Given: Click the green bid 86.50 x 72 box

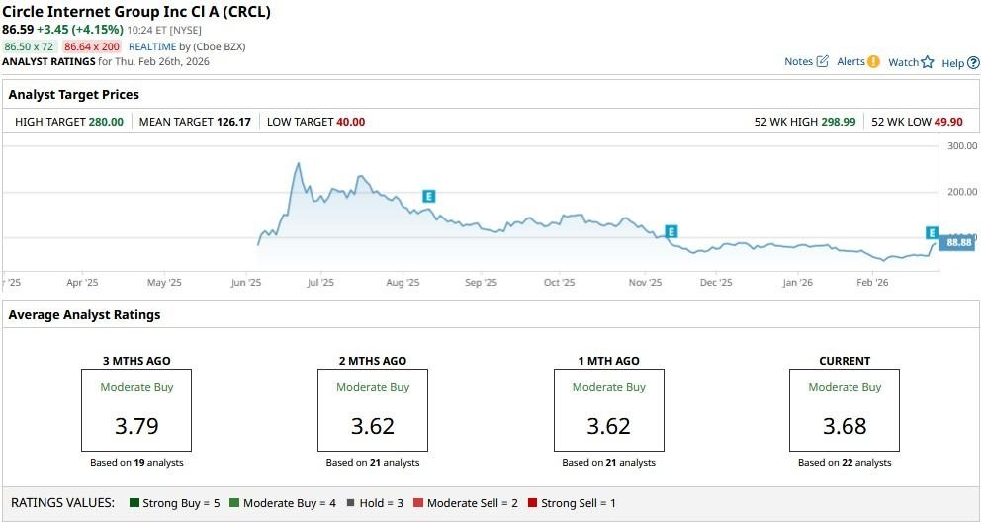Looking at the screenshot, I should [30, 46].
